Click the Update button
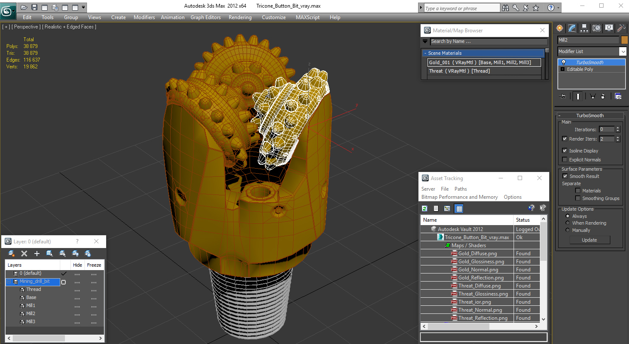This screenshot has width=629, height=344. pos(589,240)
